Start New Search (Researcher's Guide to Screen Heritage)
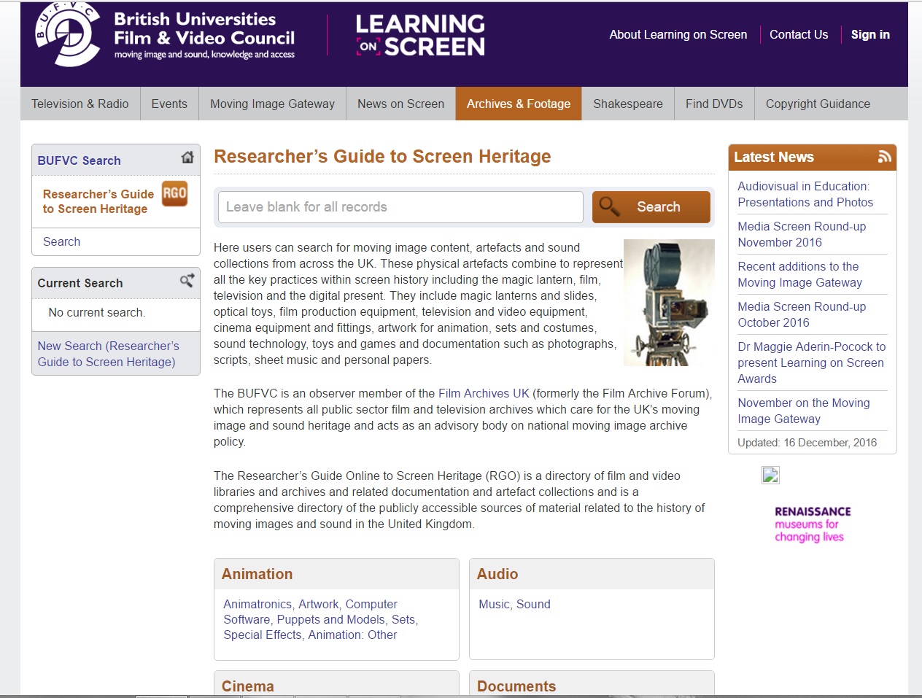 [108, 354]
